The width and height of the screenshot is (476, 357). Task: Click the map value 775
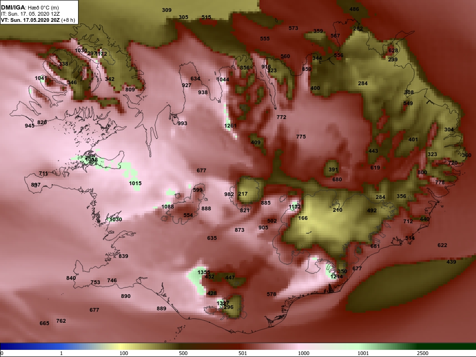(301, 137)
